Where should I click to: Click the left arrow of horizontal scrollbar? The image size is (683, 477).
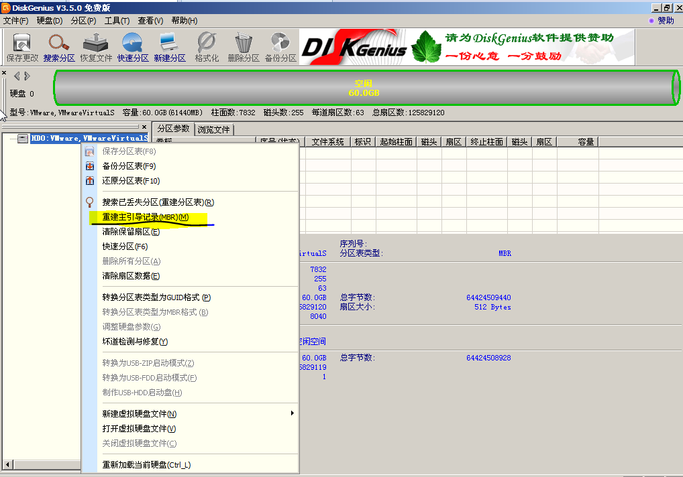[7, 464]
